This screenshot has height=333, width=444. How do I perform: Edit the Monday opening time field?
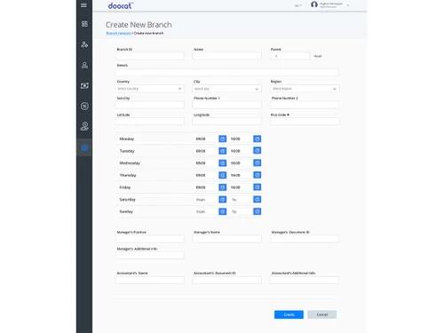[x=206, y=139]
